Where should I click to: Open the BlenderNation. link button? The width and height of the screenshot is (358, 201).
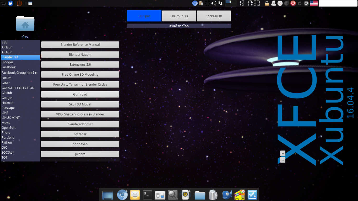80,54
